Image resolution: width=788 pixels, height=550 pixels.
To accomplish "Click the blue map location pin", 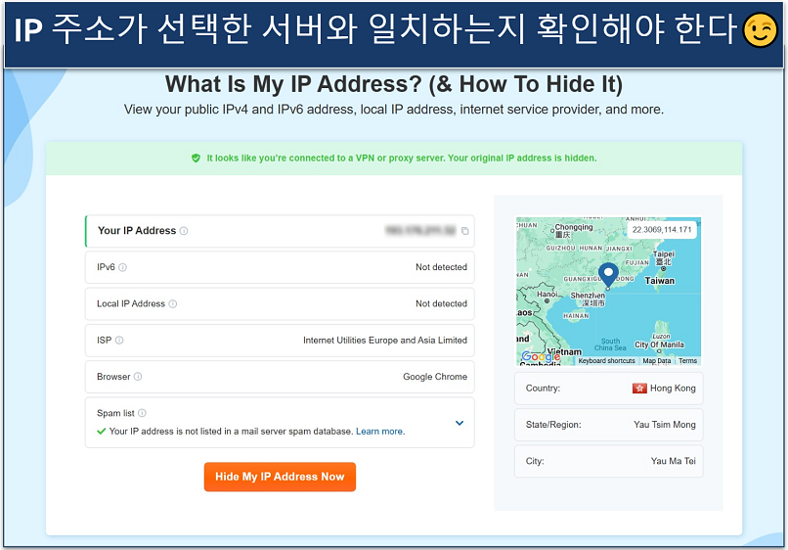I will point(607,275).
